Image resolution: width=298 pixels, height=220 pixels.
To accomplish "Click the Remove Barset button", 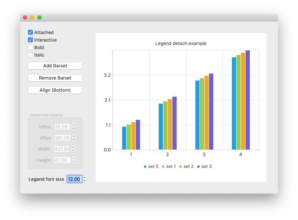I will (55, 78).
